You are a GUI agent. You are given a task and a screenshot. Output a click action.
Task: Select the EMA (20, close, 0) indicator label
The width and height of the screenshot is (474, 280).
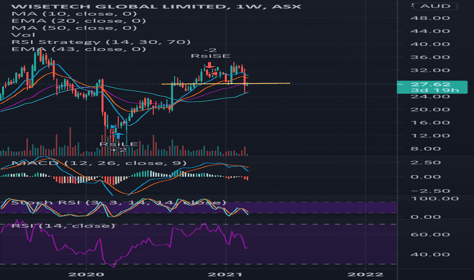79,20
